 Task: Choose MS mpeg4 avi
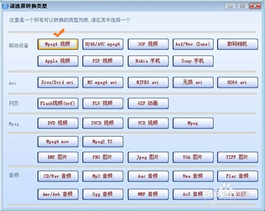103,82
